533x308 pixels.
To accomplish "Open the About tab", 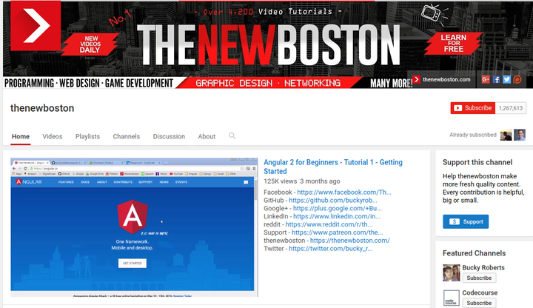I will click(207, 136).
